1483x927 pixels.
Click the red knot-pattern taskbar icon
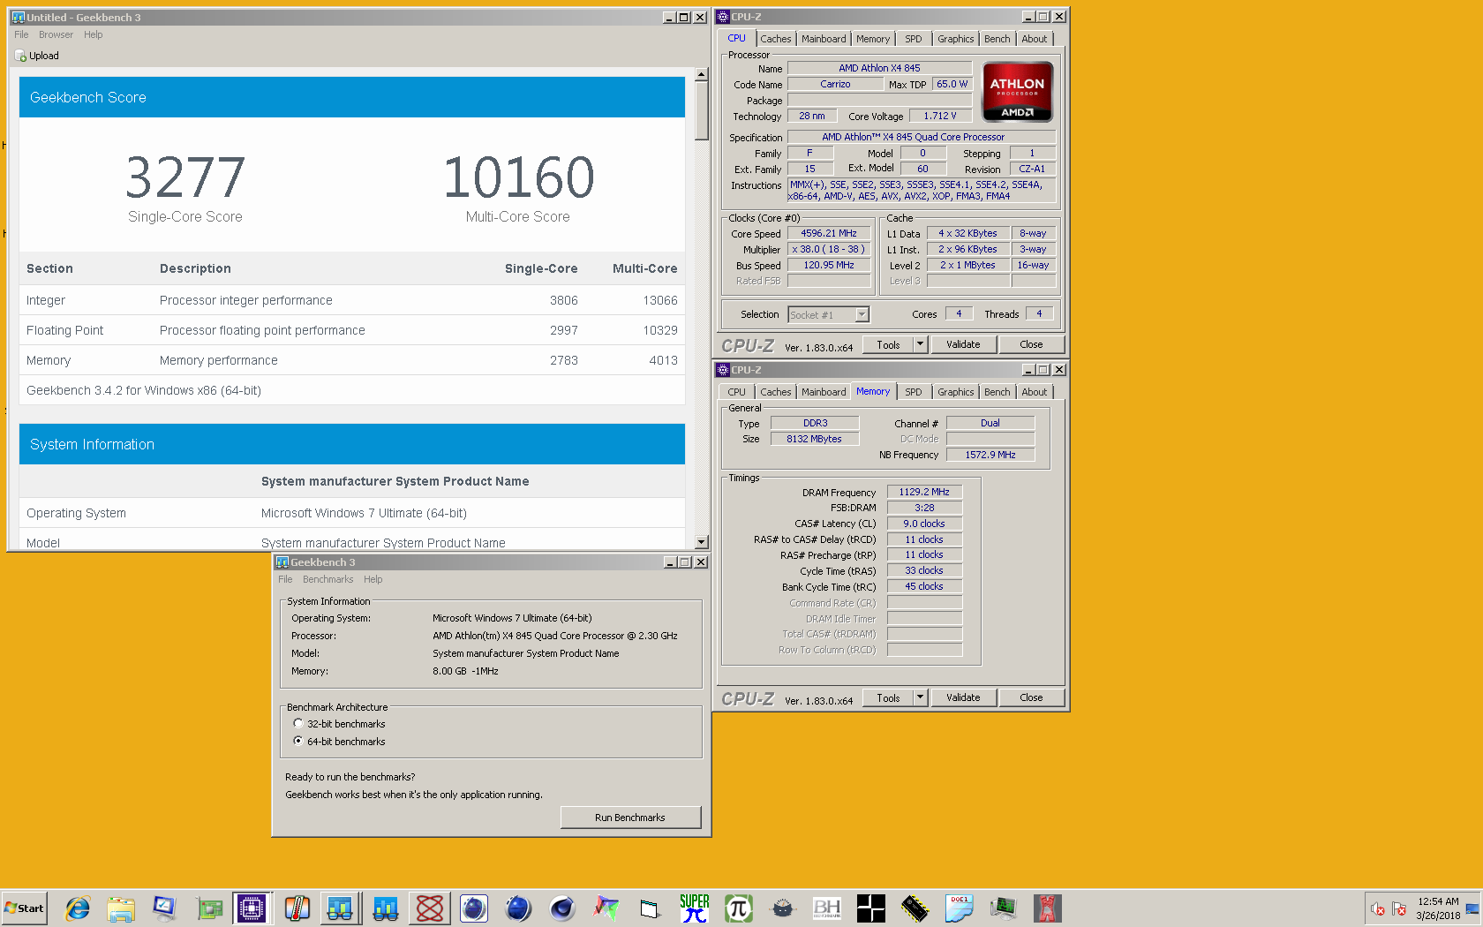click(x=430, y=908)
